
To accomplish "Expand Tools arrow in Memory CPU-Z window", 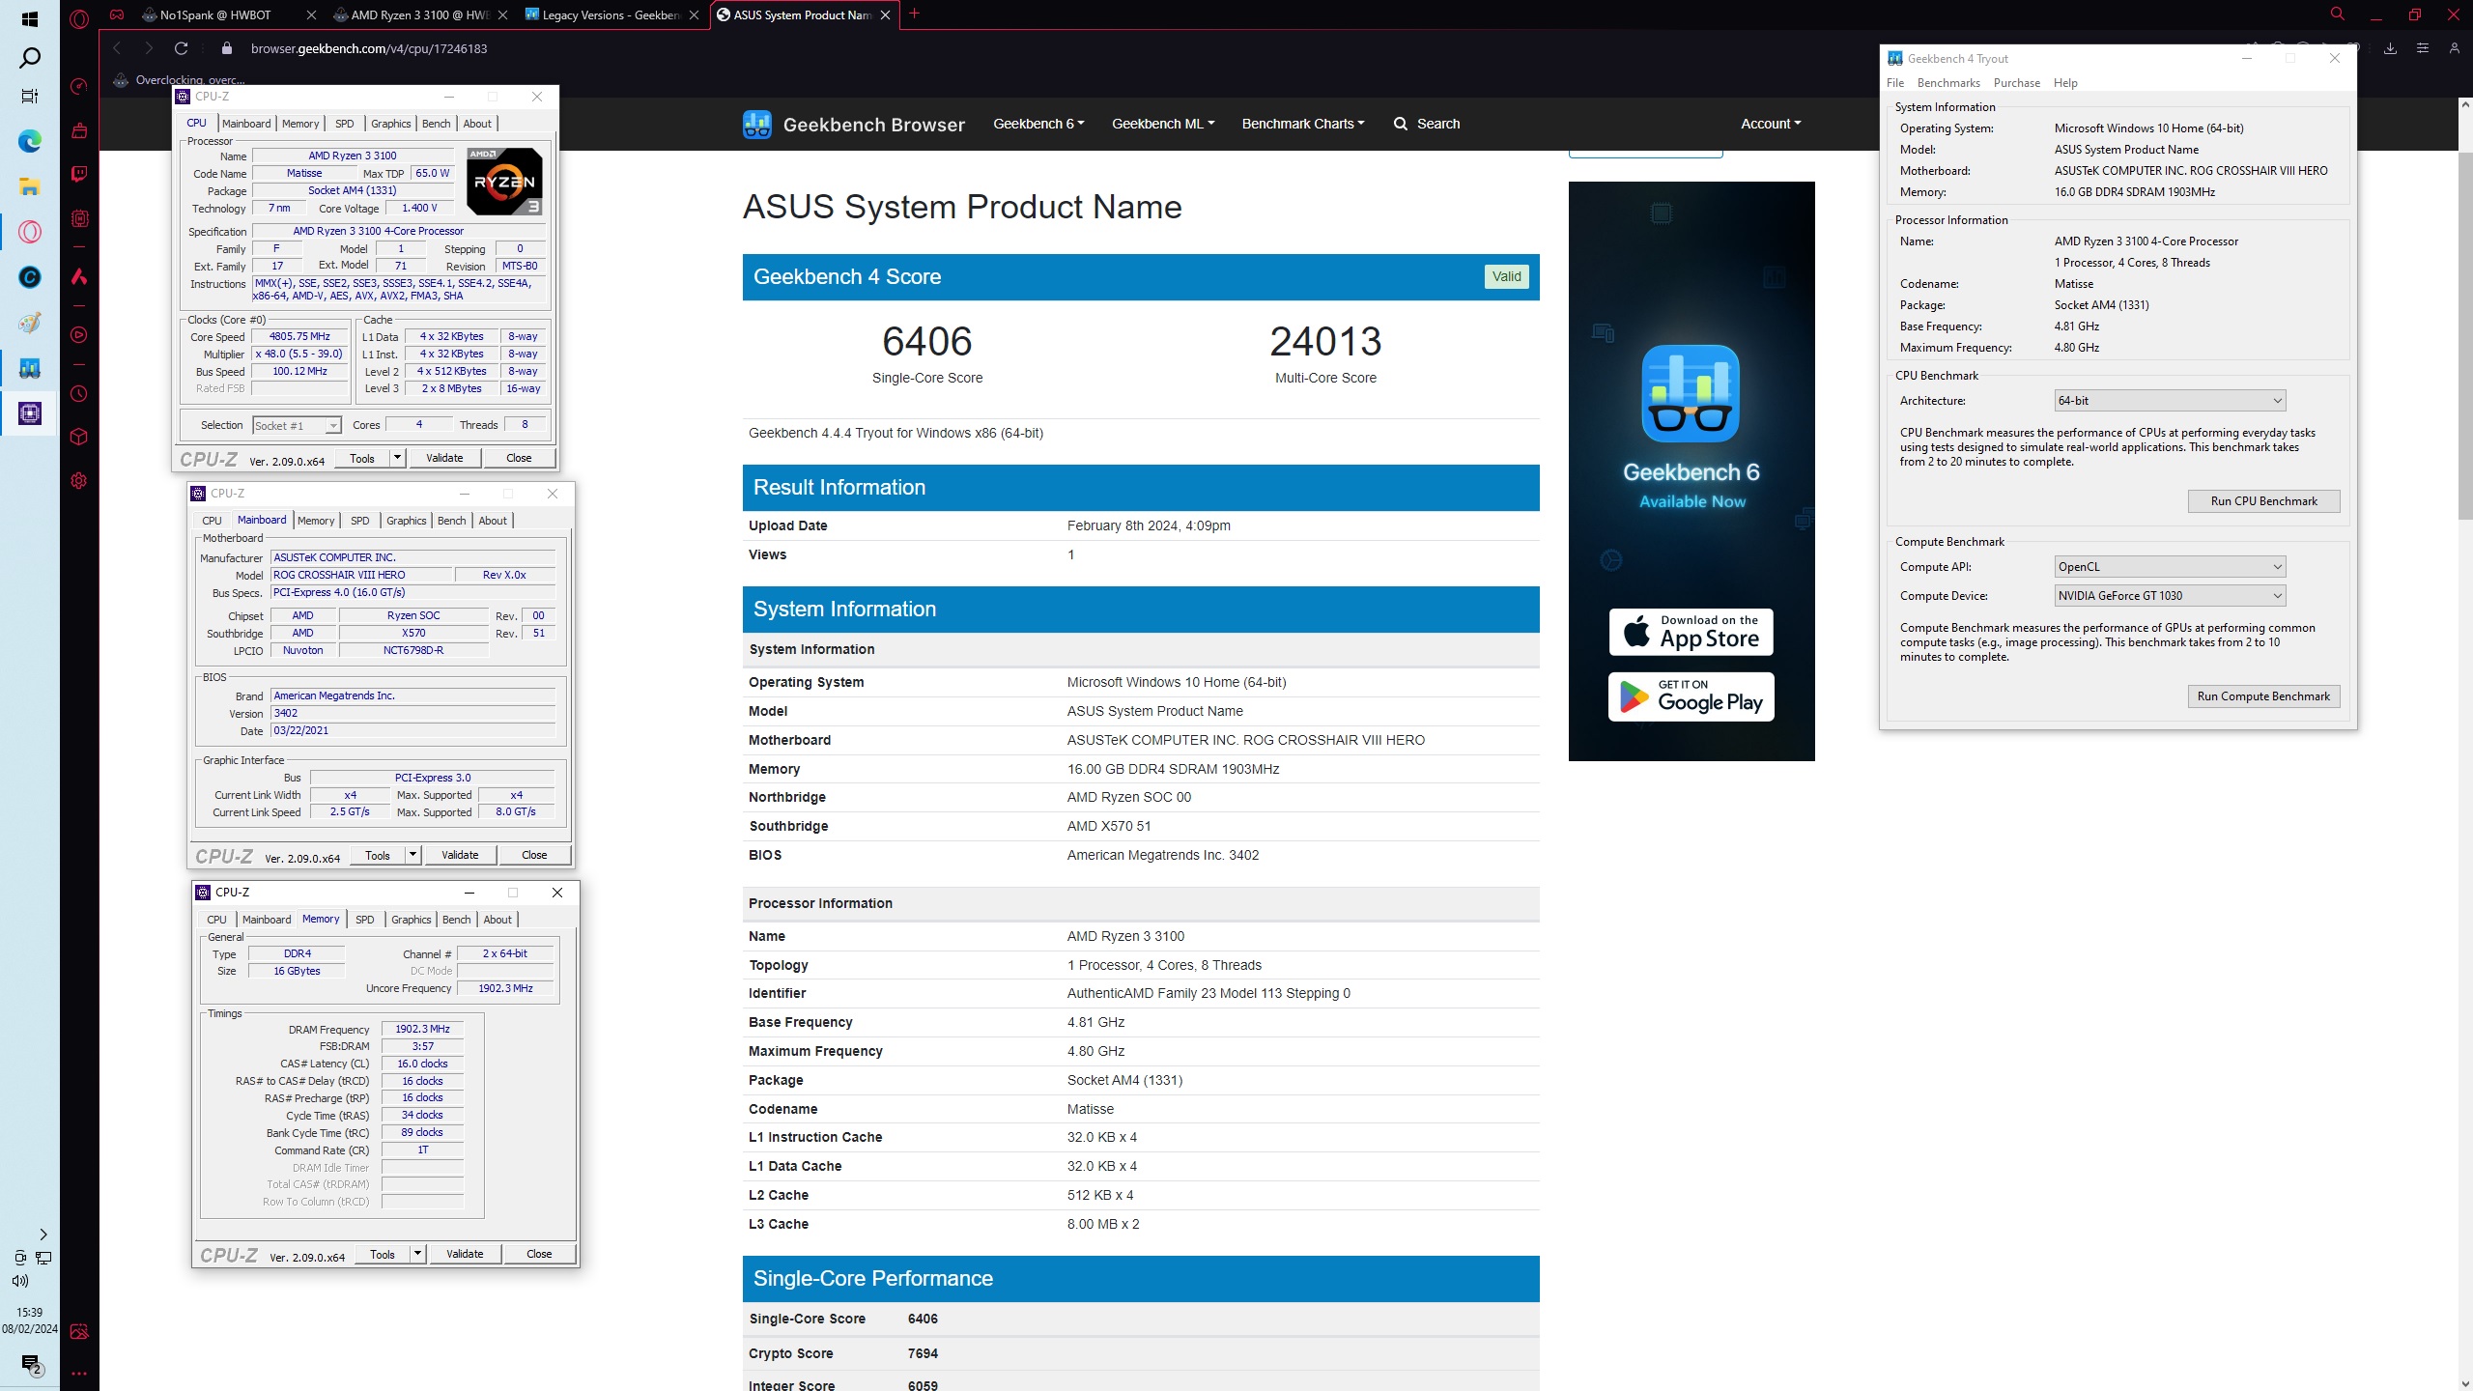I will (417, 1254).
